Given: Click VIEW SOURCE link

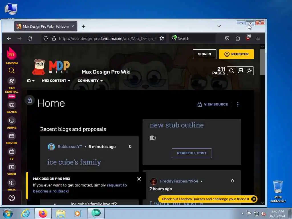Looking at the screenshot, I should coord(212,104).
